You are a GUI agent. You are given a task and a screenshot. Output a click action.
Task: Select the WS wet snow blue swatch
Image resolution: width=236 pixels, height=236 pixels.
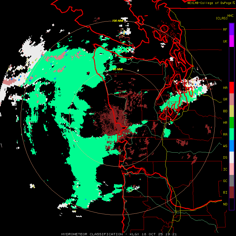coord(232,146)
